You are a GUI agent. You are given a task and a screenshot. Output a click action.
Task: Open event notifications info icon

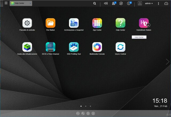coord(129,3)
